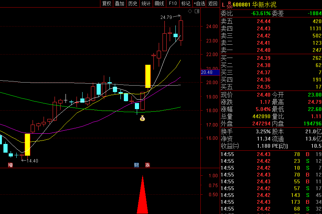Click the 返回 back button
This screenshot has height=214, width=322.
click(x=213, y=3)
